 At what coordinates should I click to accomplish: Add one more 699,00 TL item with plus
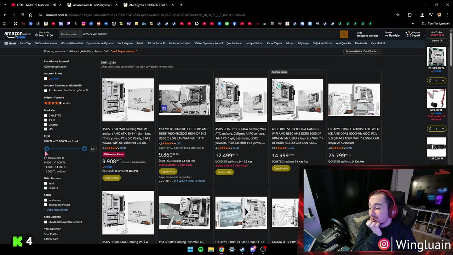click(x=443, y=129)
